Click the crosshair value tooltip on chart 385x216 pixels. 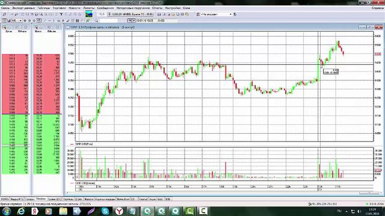tap(331, 71)
